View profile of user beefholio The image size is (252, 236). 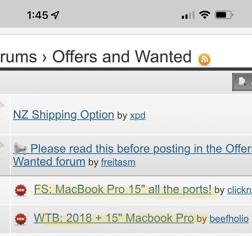229,219
